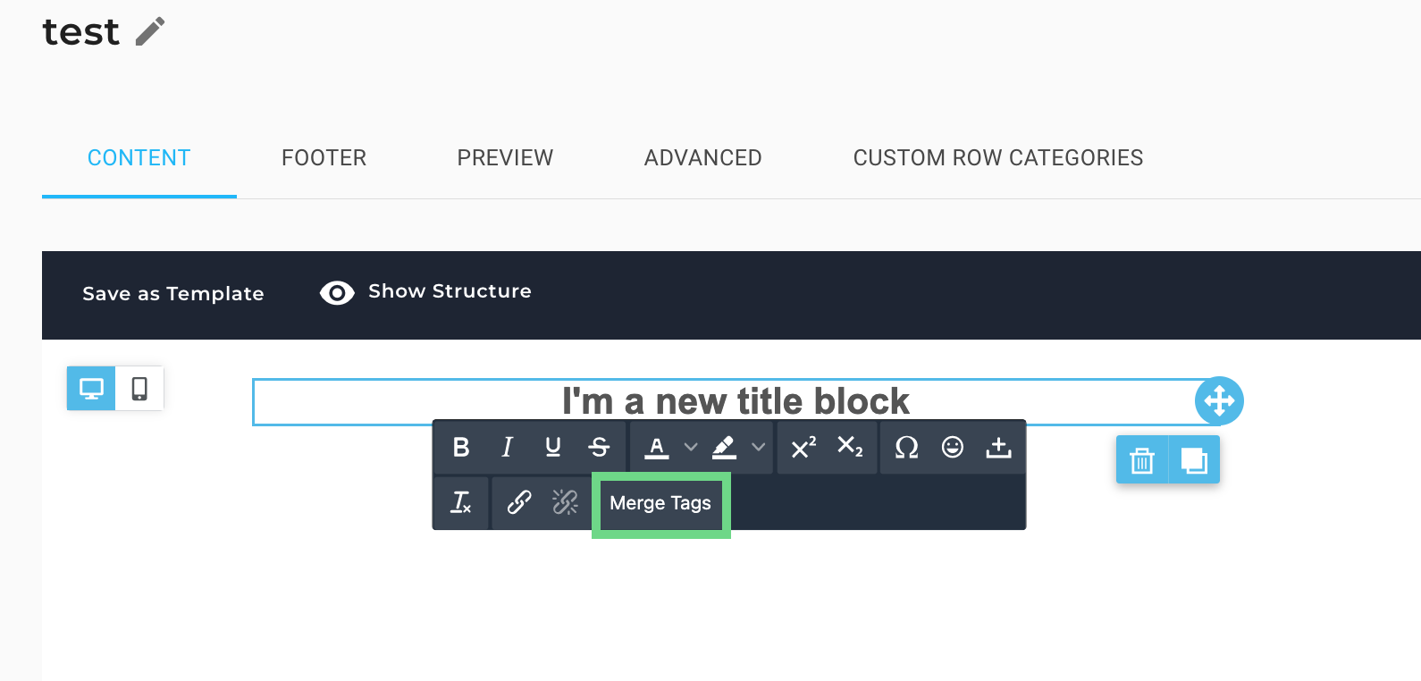
Task: Switch to mobile view mode
Action: (139, 389)
